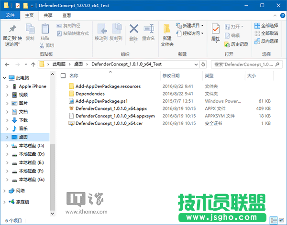Screen dimensions: 287x225
Task: Select the Dependencies folder
Action: pos(90,94)
